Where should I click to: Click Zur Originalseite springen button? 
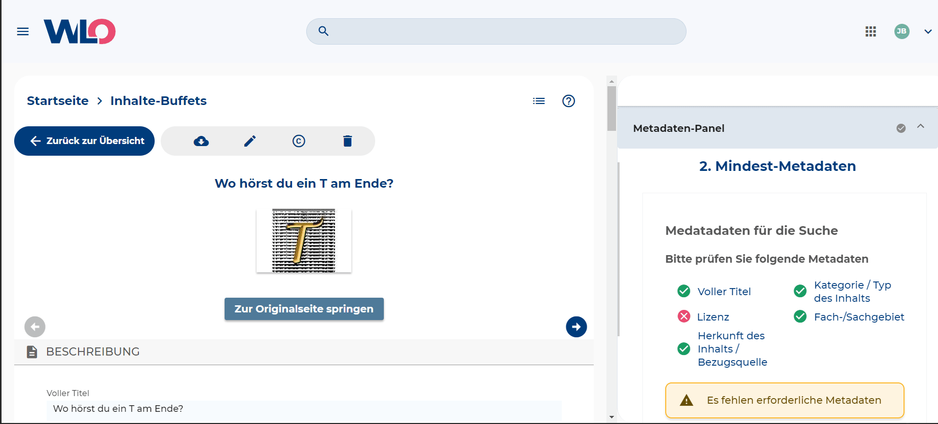point(304,309)
